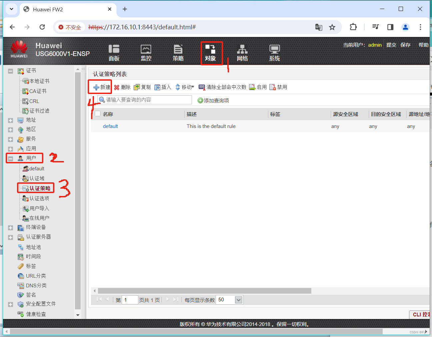
Task: Select CRL in the tree
Action: click(x=31, y=101)
